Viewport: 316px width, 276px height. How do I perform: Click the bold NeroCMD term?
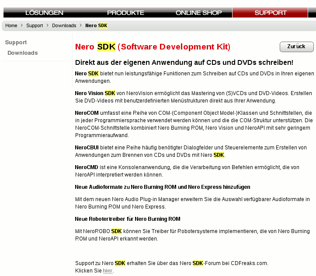click(x=87, y=167)
